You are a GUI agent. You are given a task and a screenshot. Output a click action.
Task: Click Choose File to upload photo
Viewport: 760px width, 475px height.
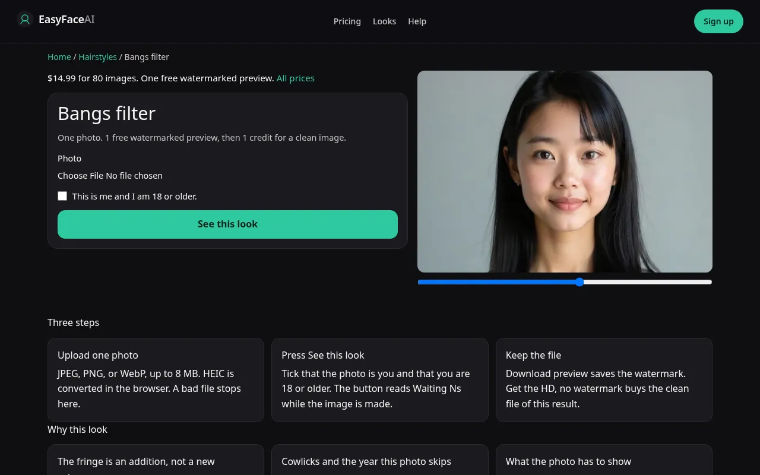(x=110, y=176)
